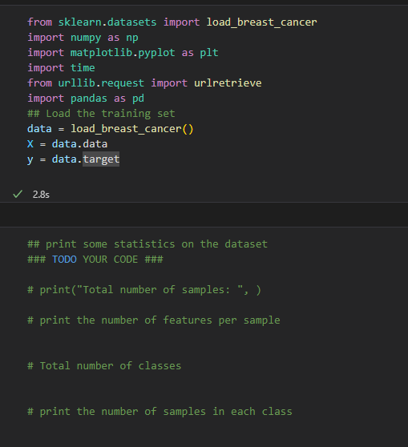Click the samples in each class comment
Image resolution: width=408 pixels, height=447 pixels.
160,412
